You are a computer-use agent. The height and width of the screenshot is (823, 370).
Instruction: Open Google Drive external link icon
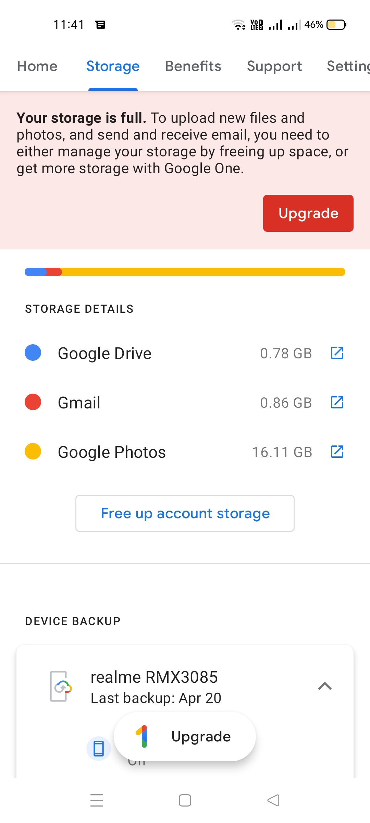tap(337, 353)
